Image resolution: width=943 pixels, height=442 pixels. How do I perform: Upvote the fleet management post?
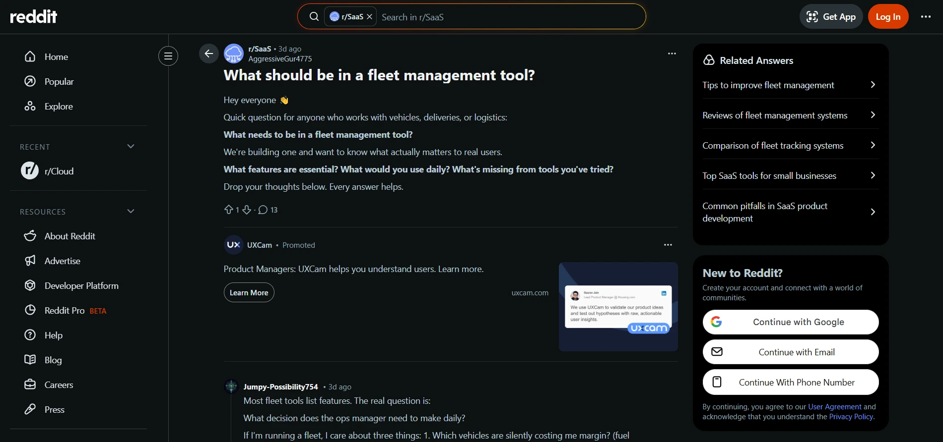pos(229,210)
